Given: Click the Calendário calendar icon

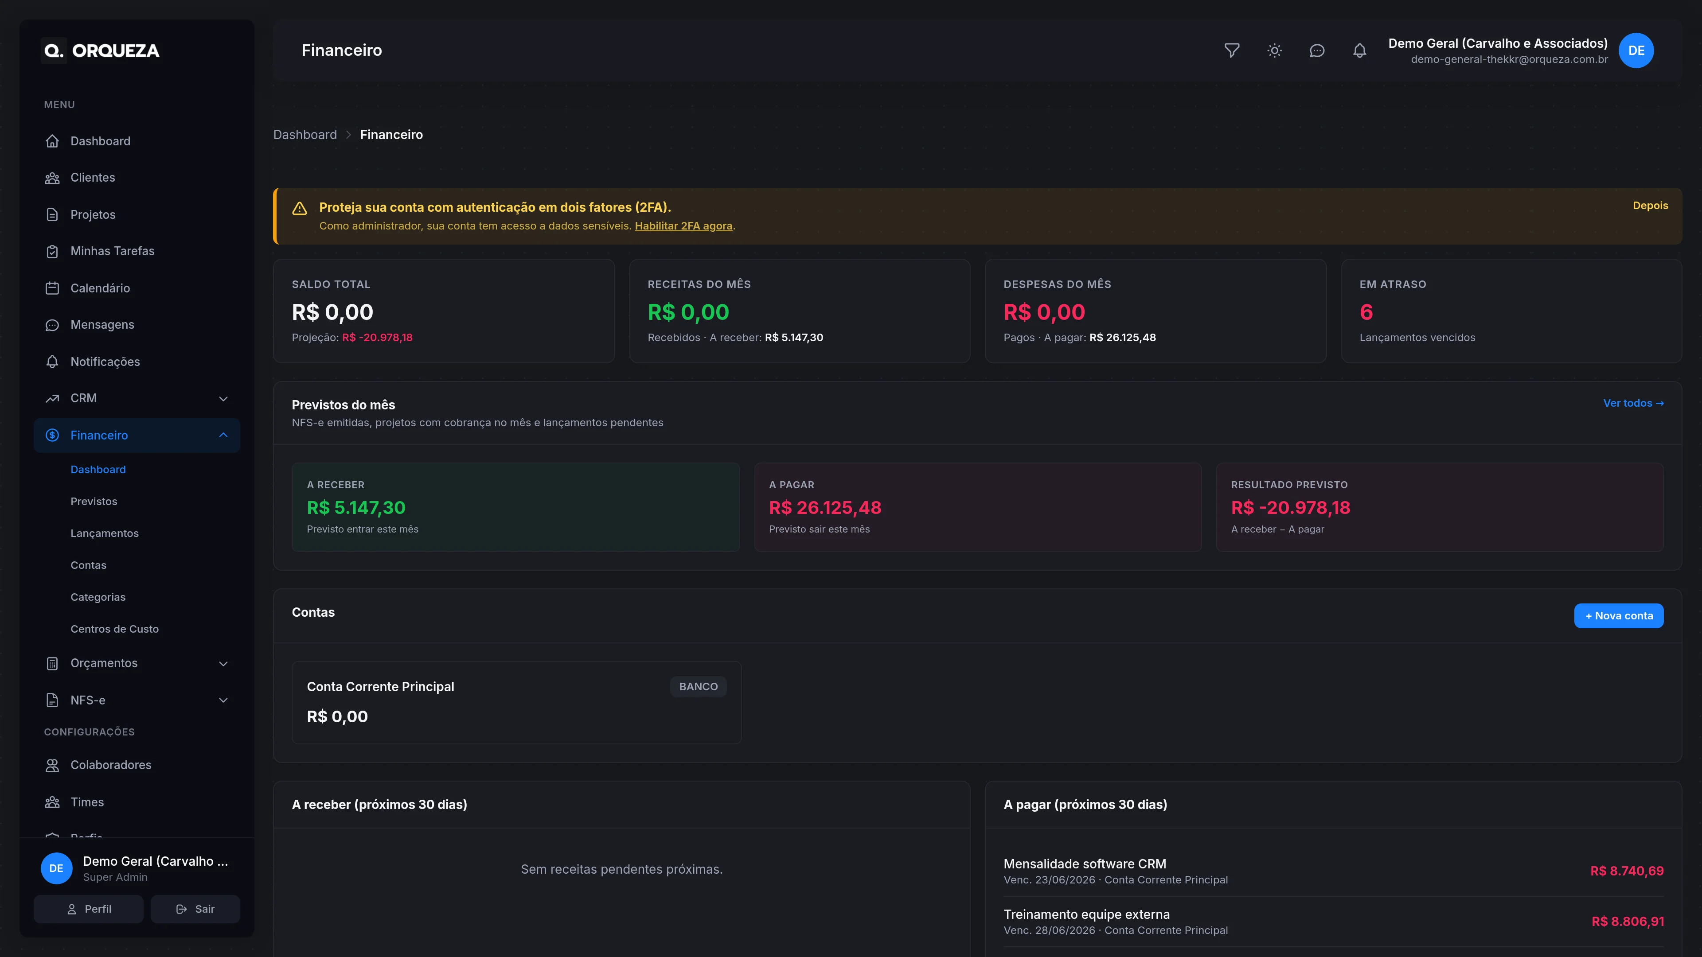Looking at the screenshot, I should click(x=52, y=288).
